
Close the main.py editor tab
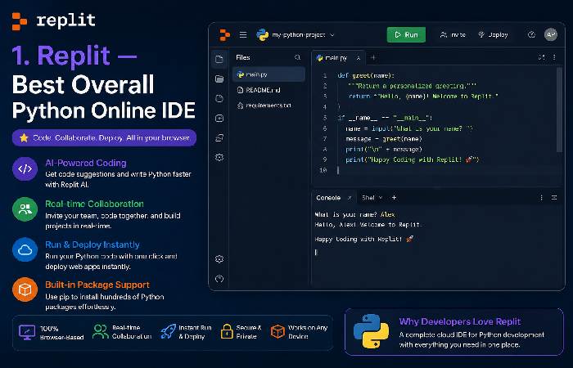tap(359, 58)
